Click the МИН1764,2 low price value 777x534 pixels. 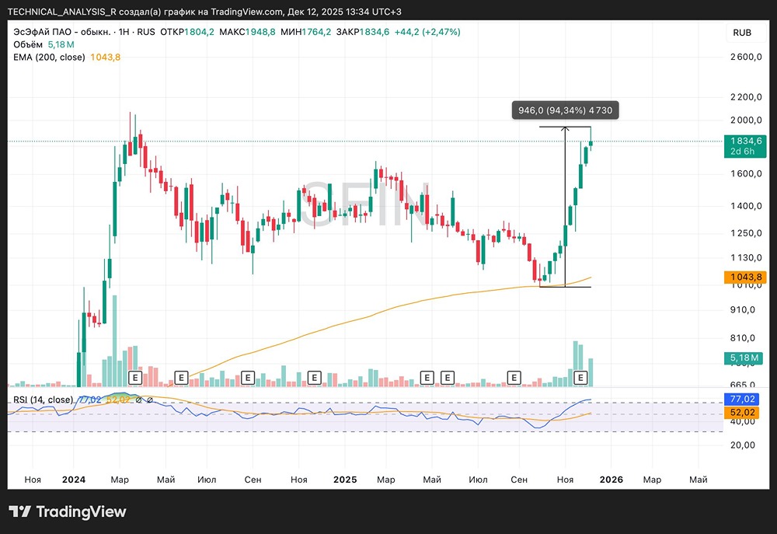(x=305, y=32)
